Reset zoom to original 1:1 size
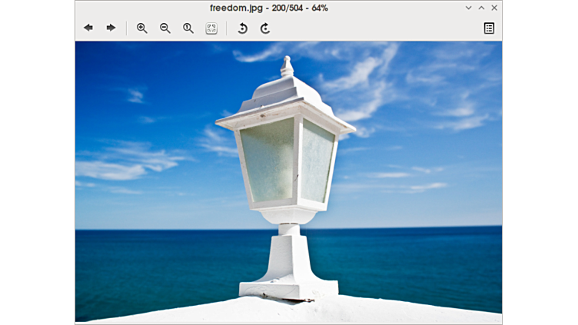Image resolution: width=578 pixels, height=325 pixels. [x=188, y=28]
